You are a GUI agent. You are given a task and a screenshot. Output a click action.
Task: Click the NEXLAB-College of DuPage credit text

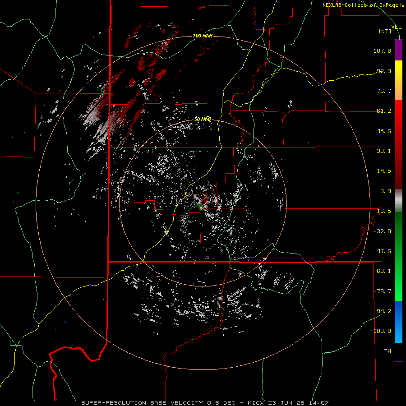(x=363, y=5)
